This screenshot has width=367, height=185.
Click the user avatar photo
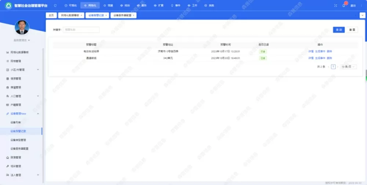click(22, 27)
